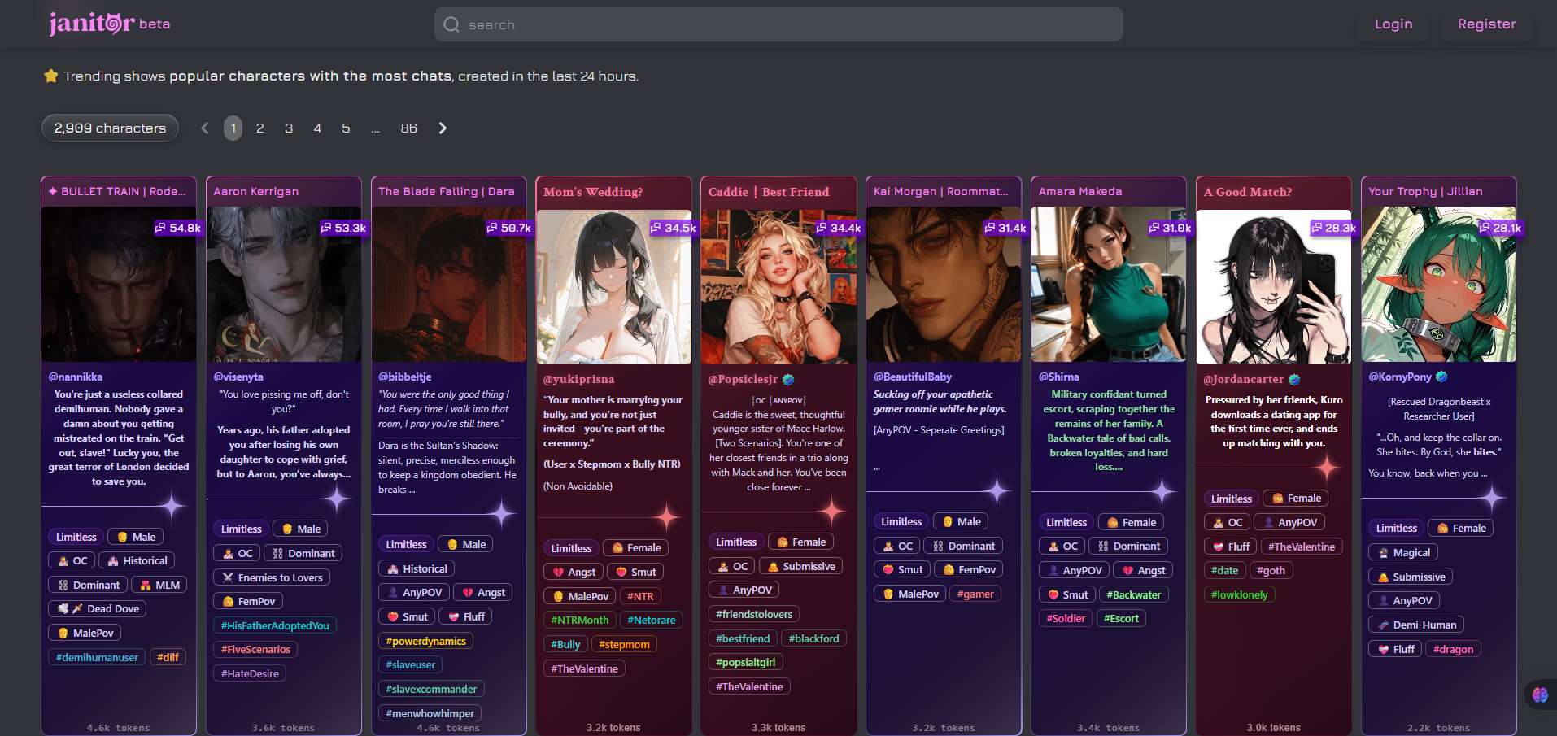Click chat count 34.5k badge

pos(674,228)
